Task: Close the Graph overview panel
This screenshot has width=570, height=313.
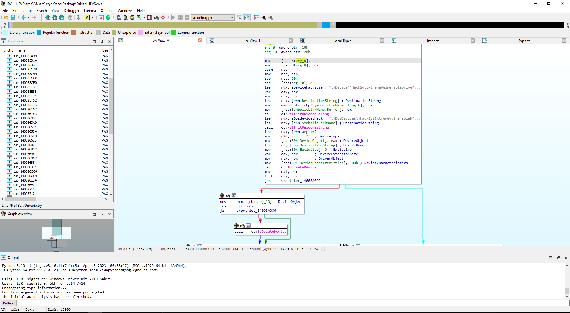Action: tap(110, 214)
